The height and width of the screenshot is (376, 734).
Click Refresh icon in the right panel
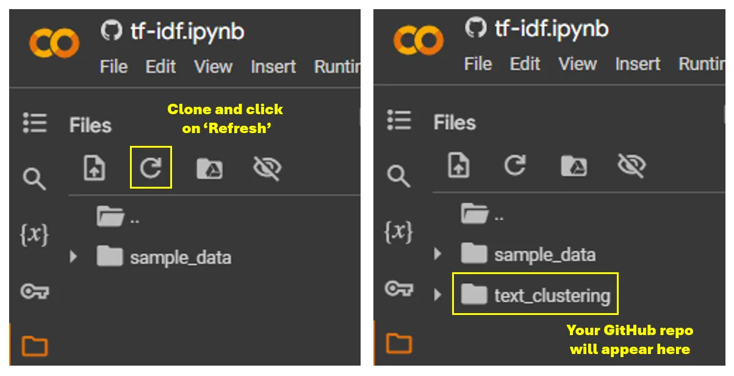(515, 165)
